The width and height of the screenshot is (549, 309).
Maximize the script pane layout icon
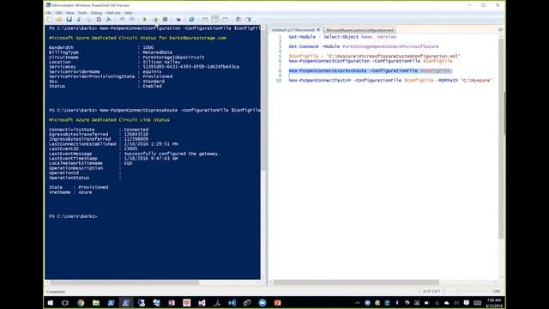coord(225,20)
